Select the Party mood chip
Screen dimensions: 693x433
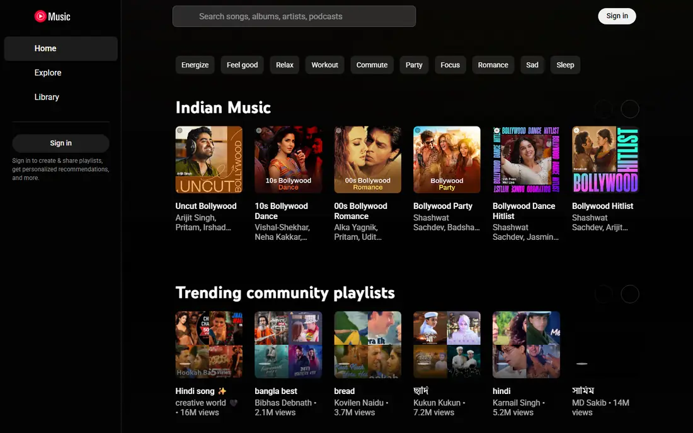(414, 65)
